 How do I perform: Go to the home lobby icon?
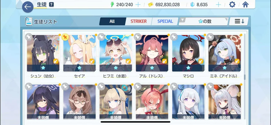(x=245, y=5)
